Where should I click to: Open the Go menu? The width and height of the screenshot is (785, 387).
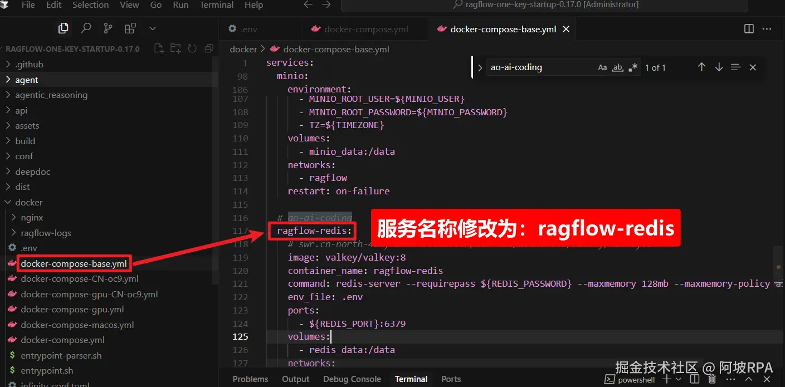pos(156,4)
